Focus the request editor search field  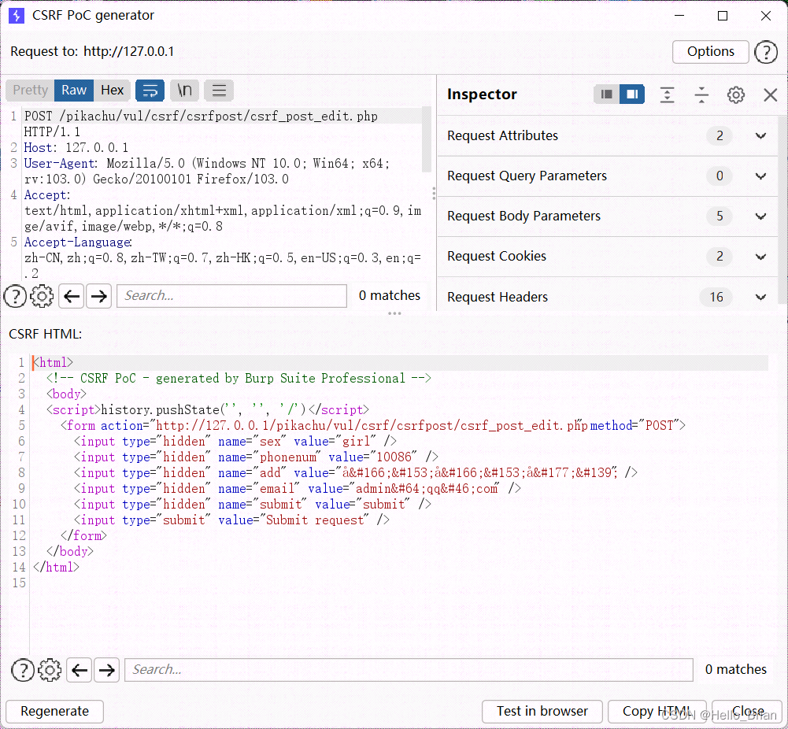point(231,296)
